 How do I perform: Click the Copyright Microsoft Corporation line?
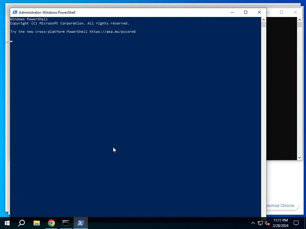pyautogui.click(x=70, y=23)
